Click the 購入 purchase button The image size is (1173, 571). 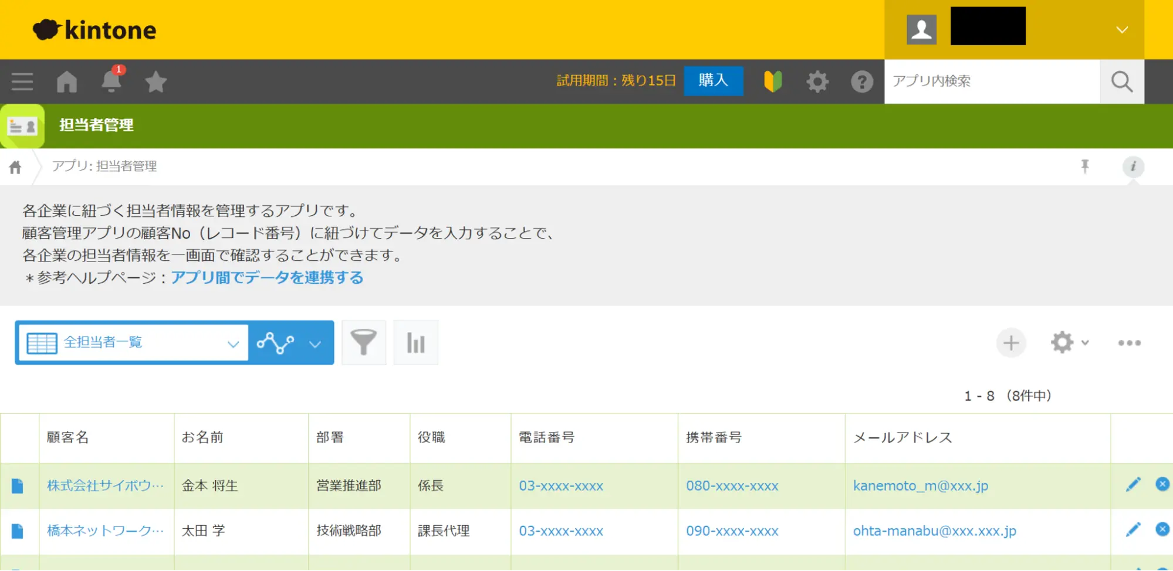pyautogui.click(x=713, y=80)
